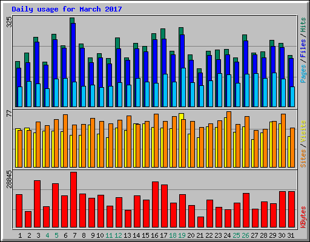This screenshot has height=242, width=310.
Task: Click the cyan Pages bar for day 29
Action: 274,90
